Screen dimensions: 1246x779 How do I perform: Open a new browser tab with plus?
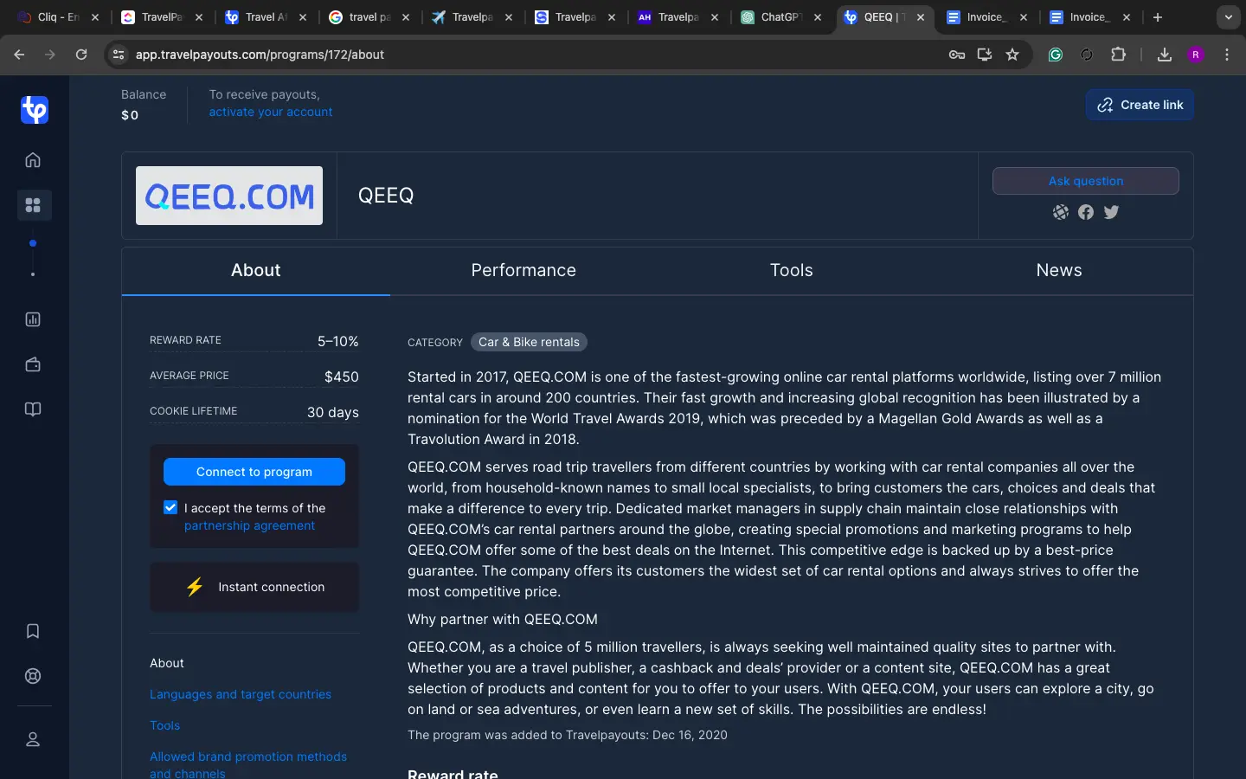pyautogui.click(x=1158, y=17)
